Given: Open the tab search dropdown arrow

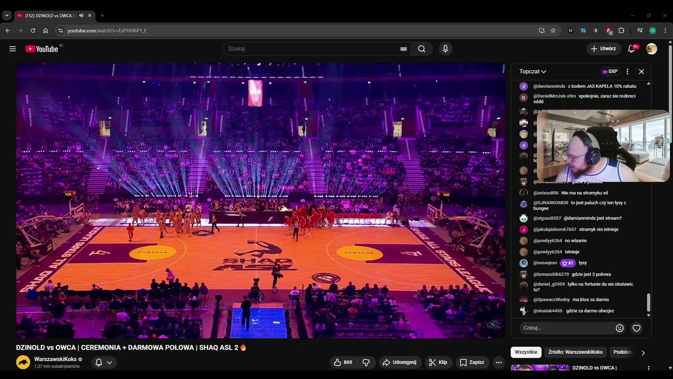Looking at the screenshot, I should [x=7, y=16].
